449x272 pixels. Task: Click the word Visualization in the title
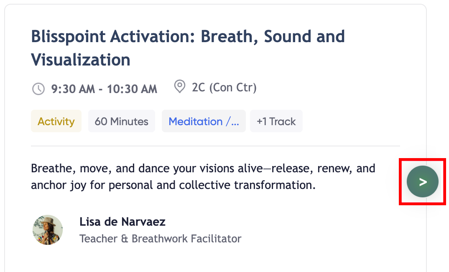(x=81, y=60)
